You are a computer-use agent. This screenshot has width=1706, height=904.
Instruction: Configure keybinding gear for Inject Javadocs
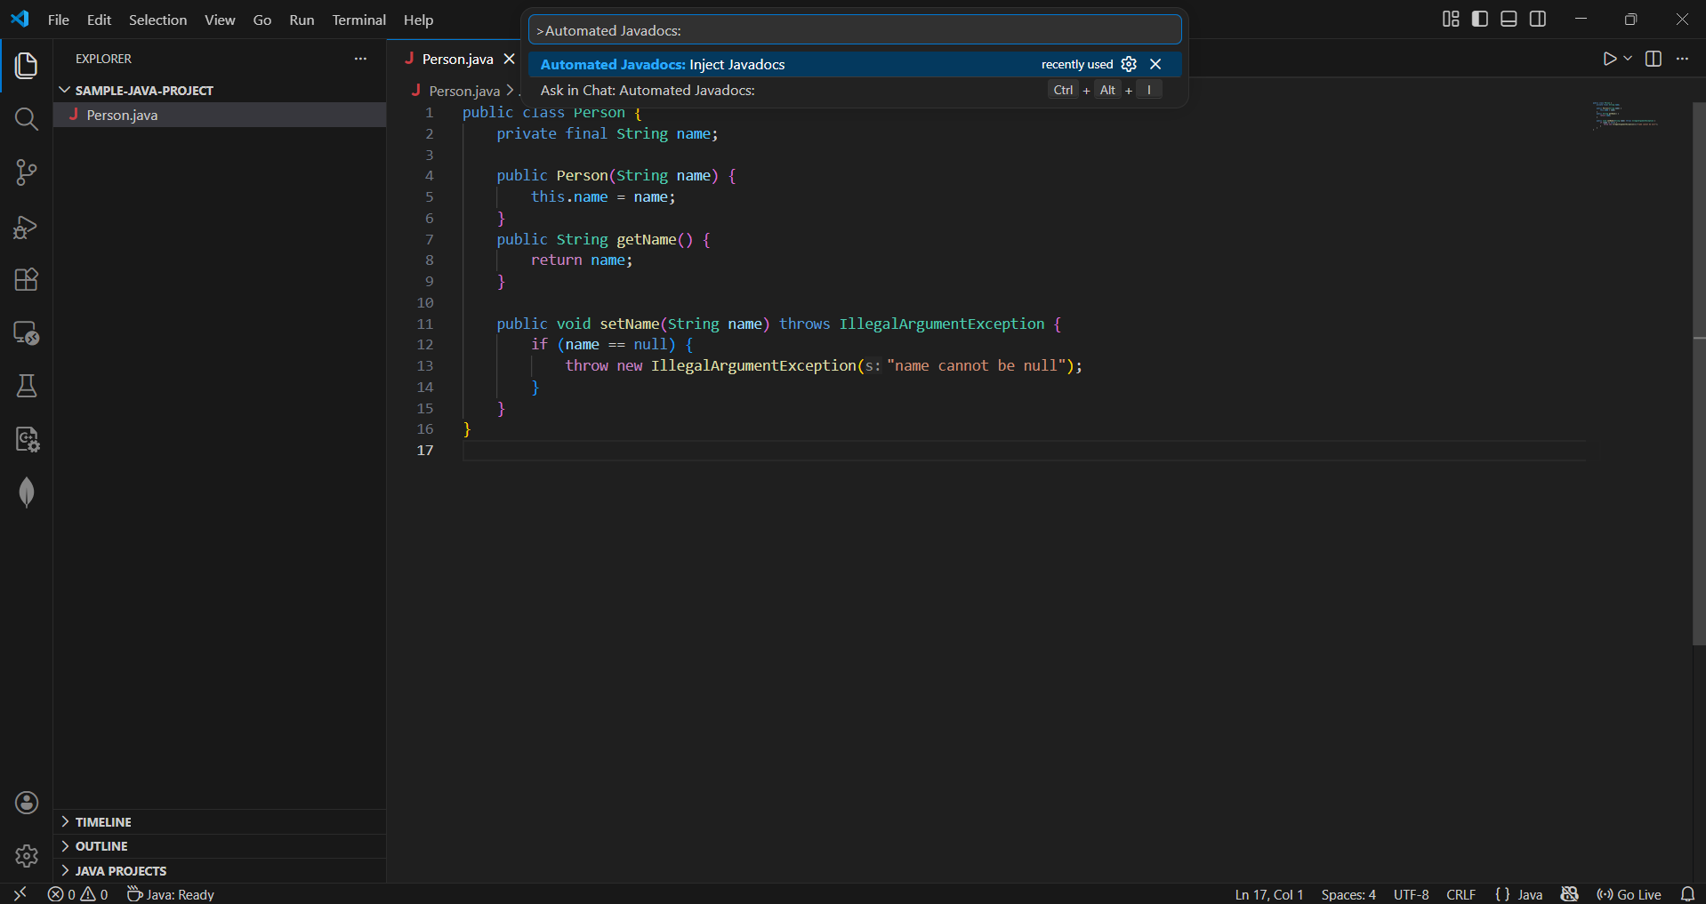click(x=1129, y=64)
